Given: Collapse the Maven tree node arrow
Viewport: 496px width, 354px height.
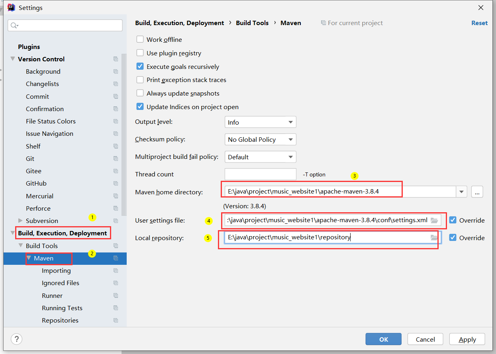Looking at the screenshot, I should pos(29,258).
